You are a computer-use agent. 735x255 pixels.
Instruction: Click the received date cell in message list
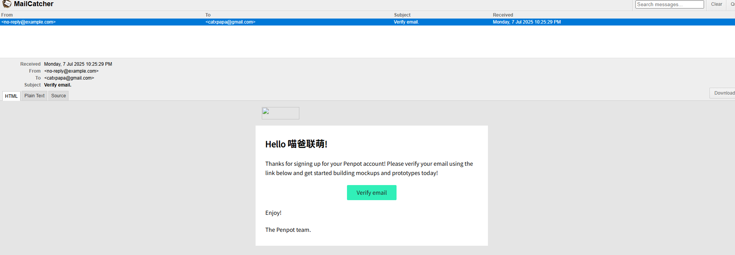pos(527,22)
